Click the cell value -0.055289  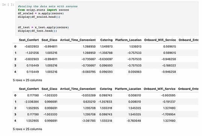click(x=88, y=95)
